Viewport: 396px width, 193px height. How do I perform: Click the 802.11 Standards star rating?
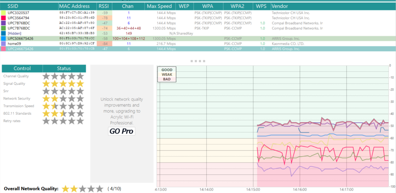pyautogui.click(x=63, y=114)
